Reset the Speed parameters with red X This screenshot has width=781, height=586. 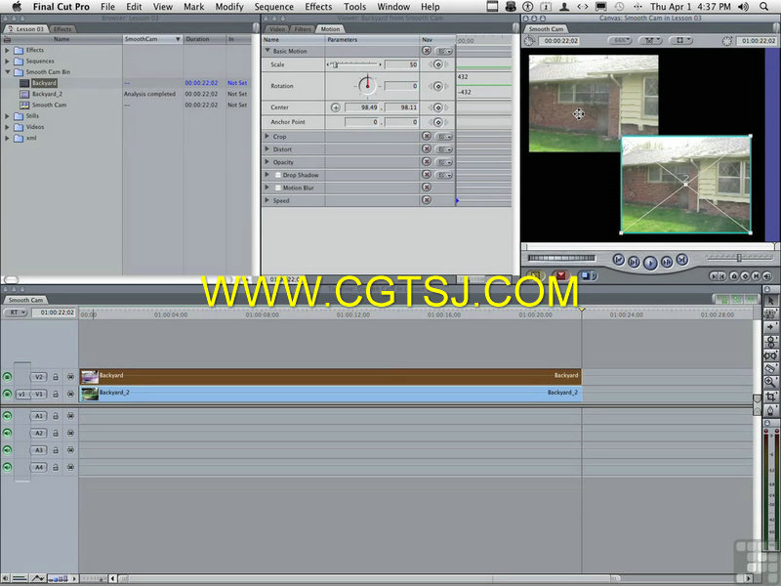pyautogui.click(x=427, y=200)
